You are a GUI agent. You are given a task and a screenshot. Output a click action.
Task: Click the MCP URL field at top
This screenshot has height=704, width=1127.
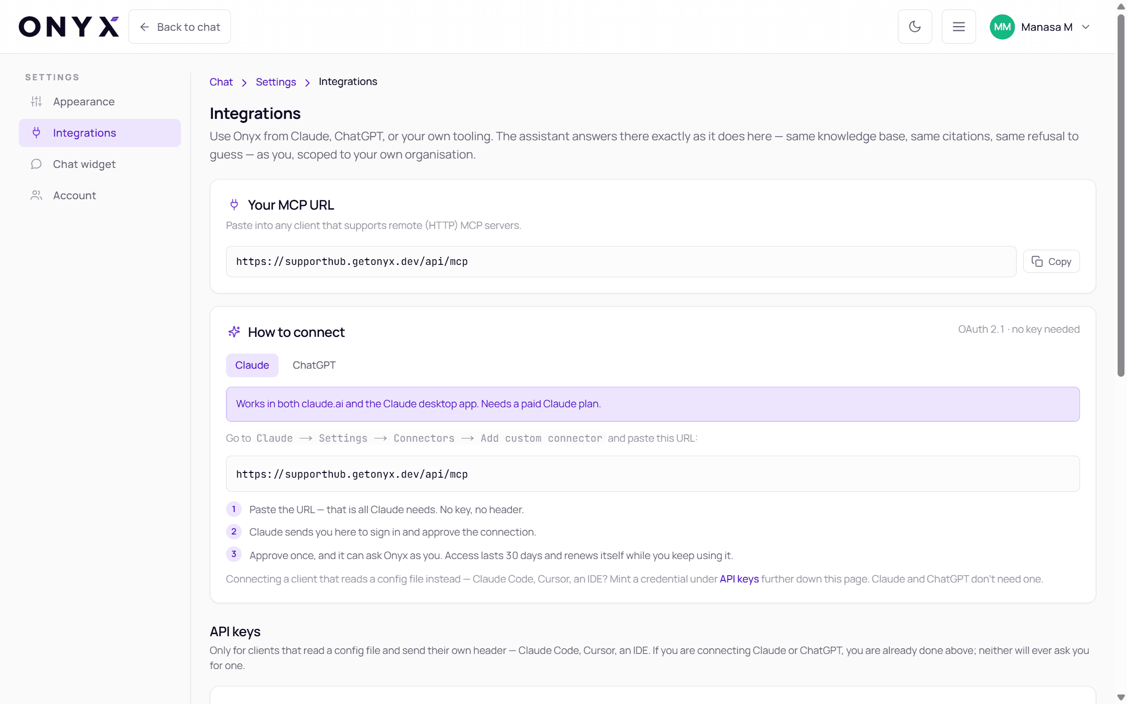tap(621, 261)
